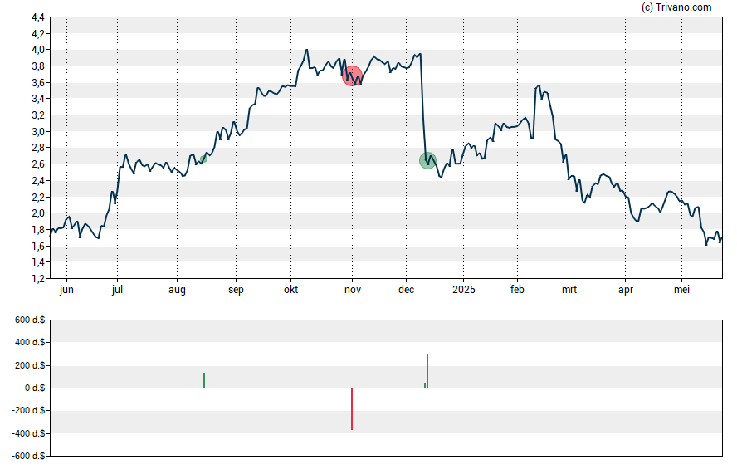The height and width of the screenshot is (469, 737).
Task: Click the 'feb' month label
Action: 517,290
